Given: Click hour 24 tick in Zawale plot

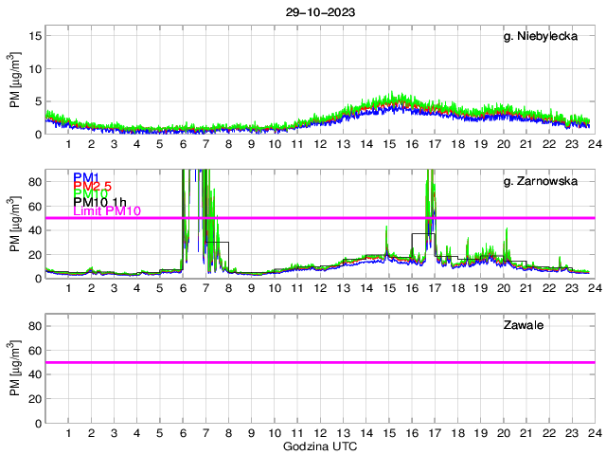Looking at the screenshot, I should tap(594, 433).
